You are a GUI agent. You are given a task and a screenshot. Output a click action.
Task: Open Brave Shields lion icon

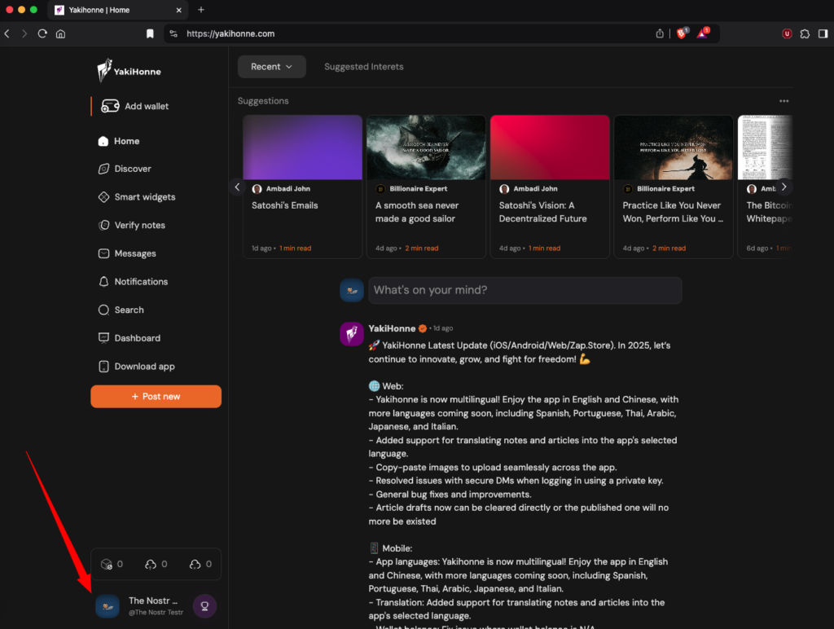point(682,33)
